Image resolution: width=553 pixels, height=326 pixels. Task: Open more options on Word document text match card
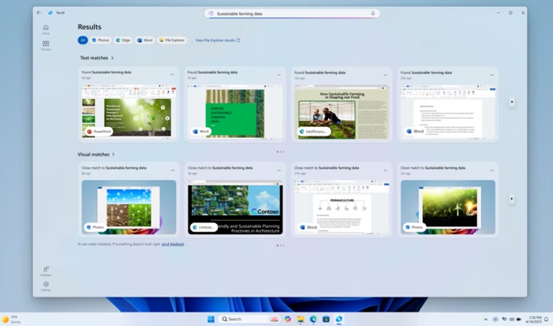pyautogui.click(x=492, y=75)
